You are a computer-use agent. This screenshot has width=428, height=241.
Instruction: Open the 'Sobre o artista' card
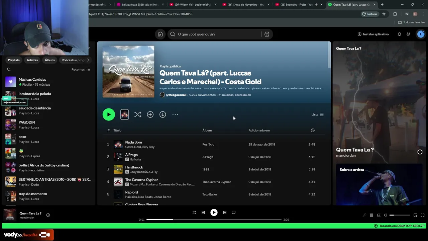[x=379, y=184]
